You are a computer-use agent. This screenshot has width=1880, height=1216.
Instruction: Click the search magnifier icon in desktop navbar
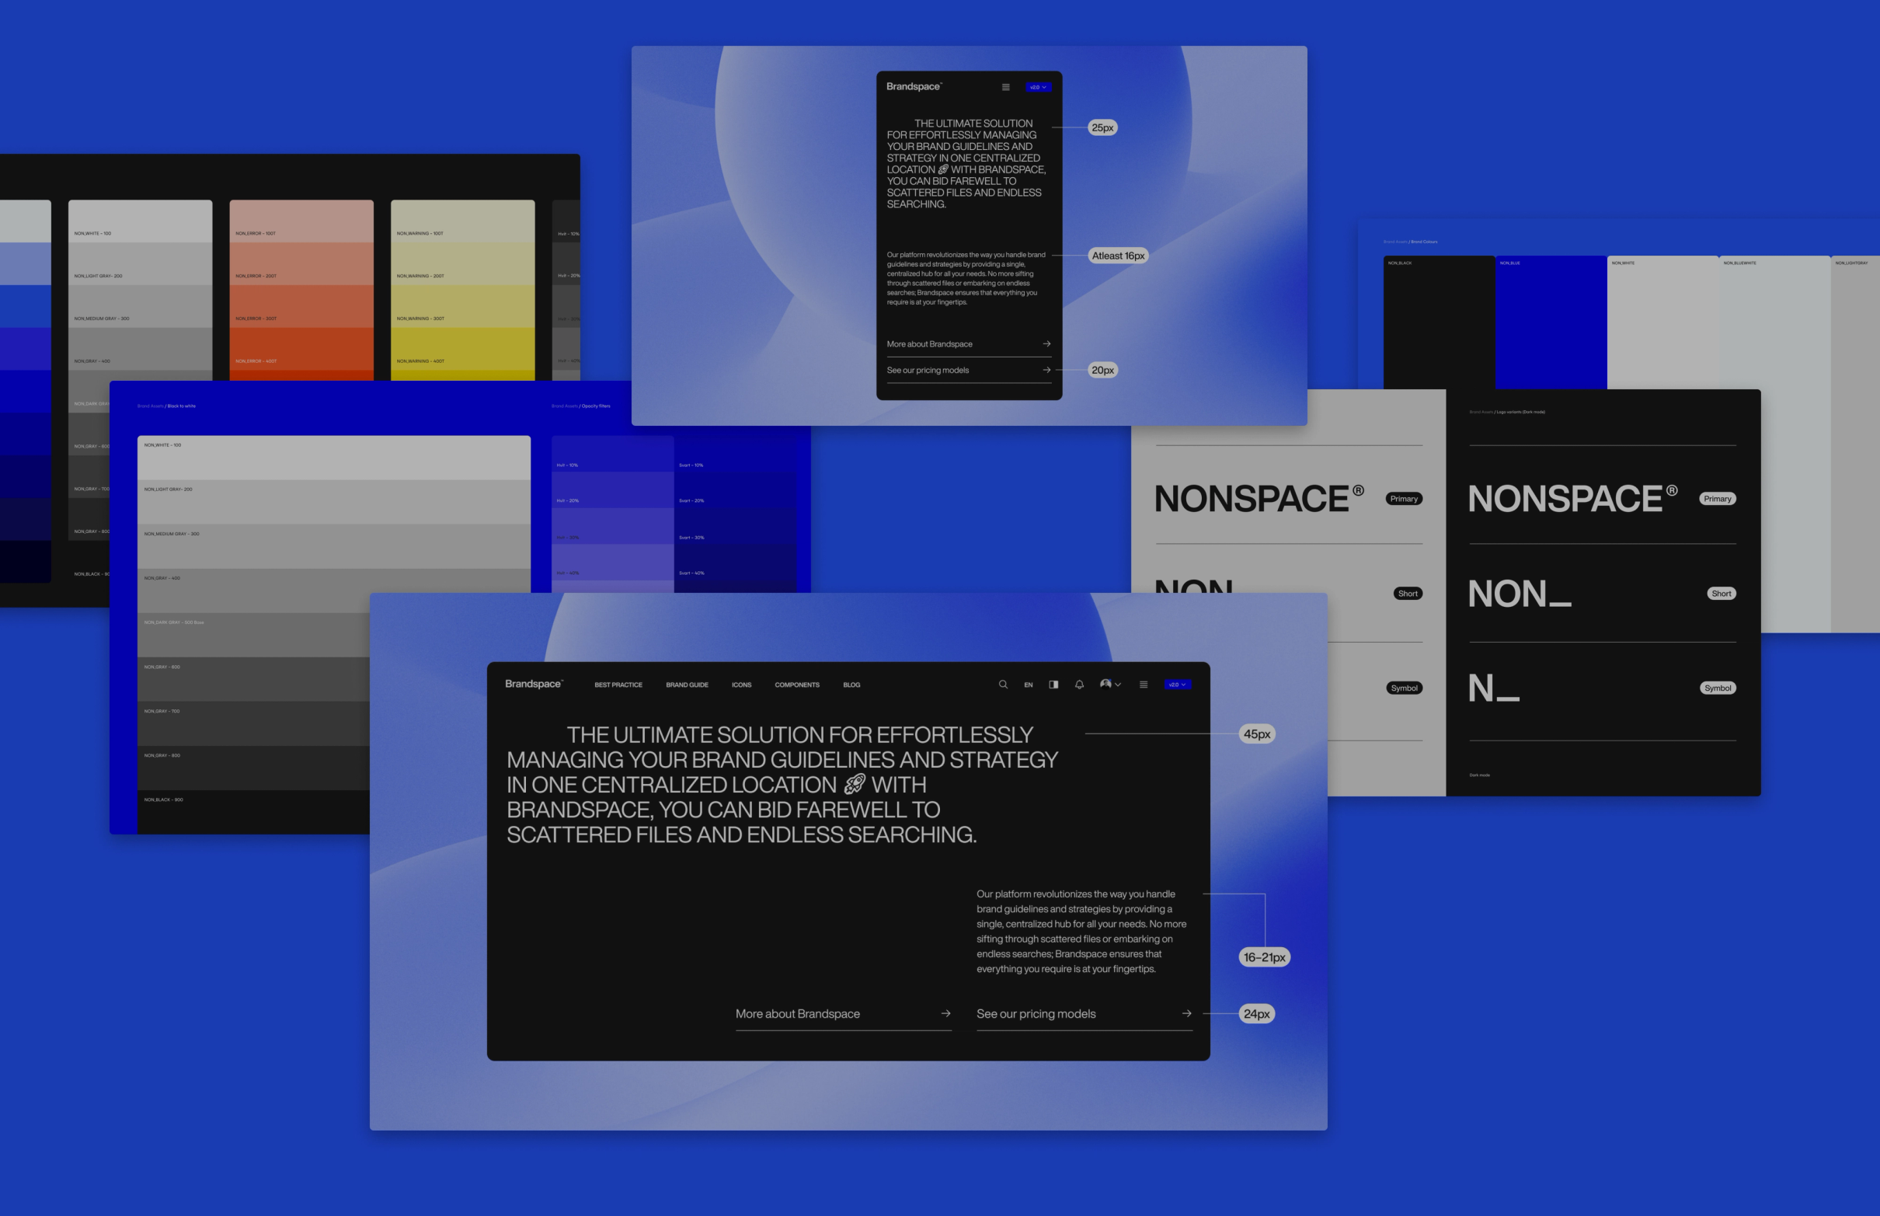[x=1003, y=685]
